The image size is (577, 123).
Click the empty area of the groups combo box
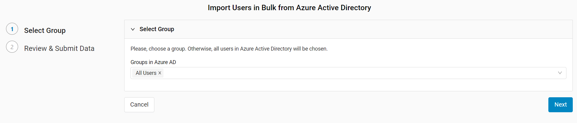click(359, 73)
